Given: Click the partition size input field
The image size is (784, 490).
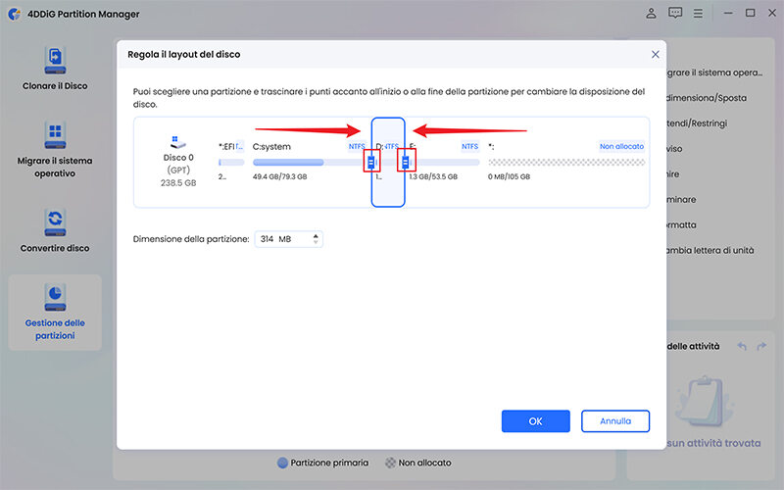Looking at the screenshot, I should point(282,239).
